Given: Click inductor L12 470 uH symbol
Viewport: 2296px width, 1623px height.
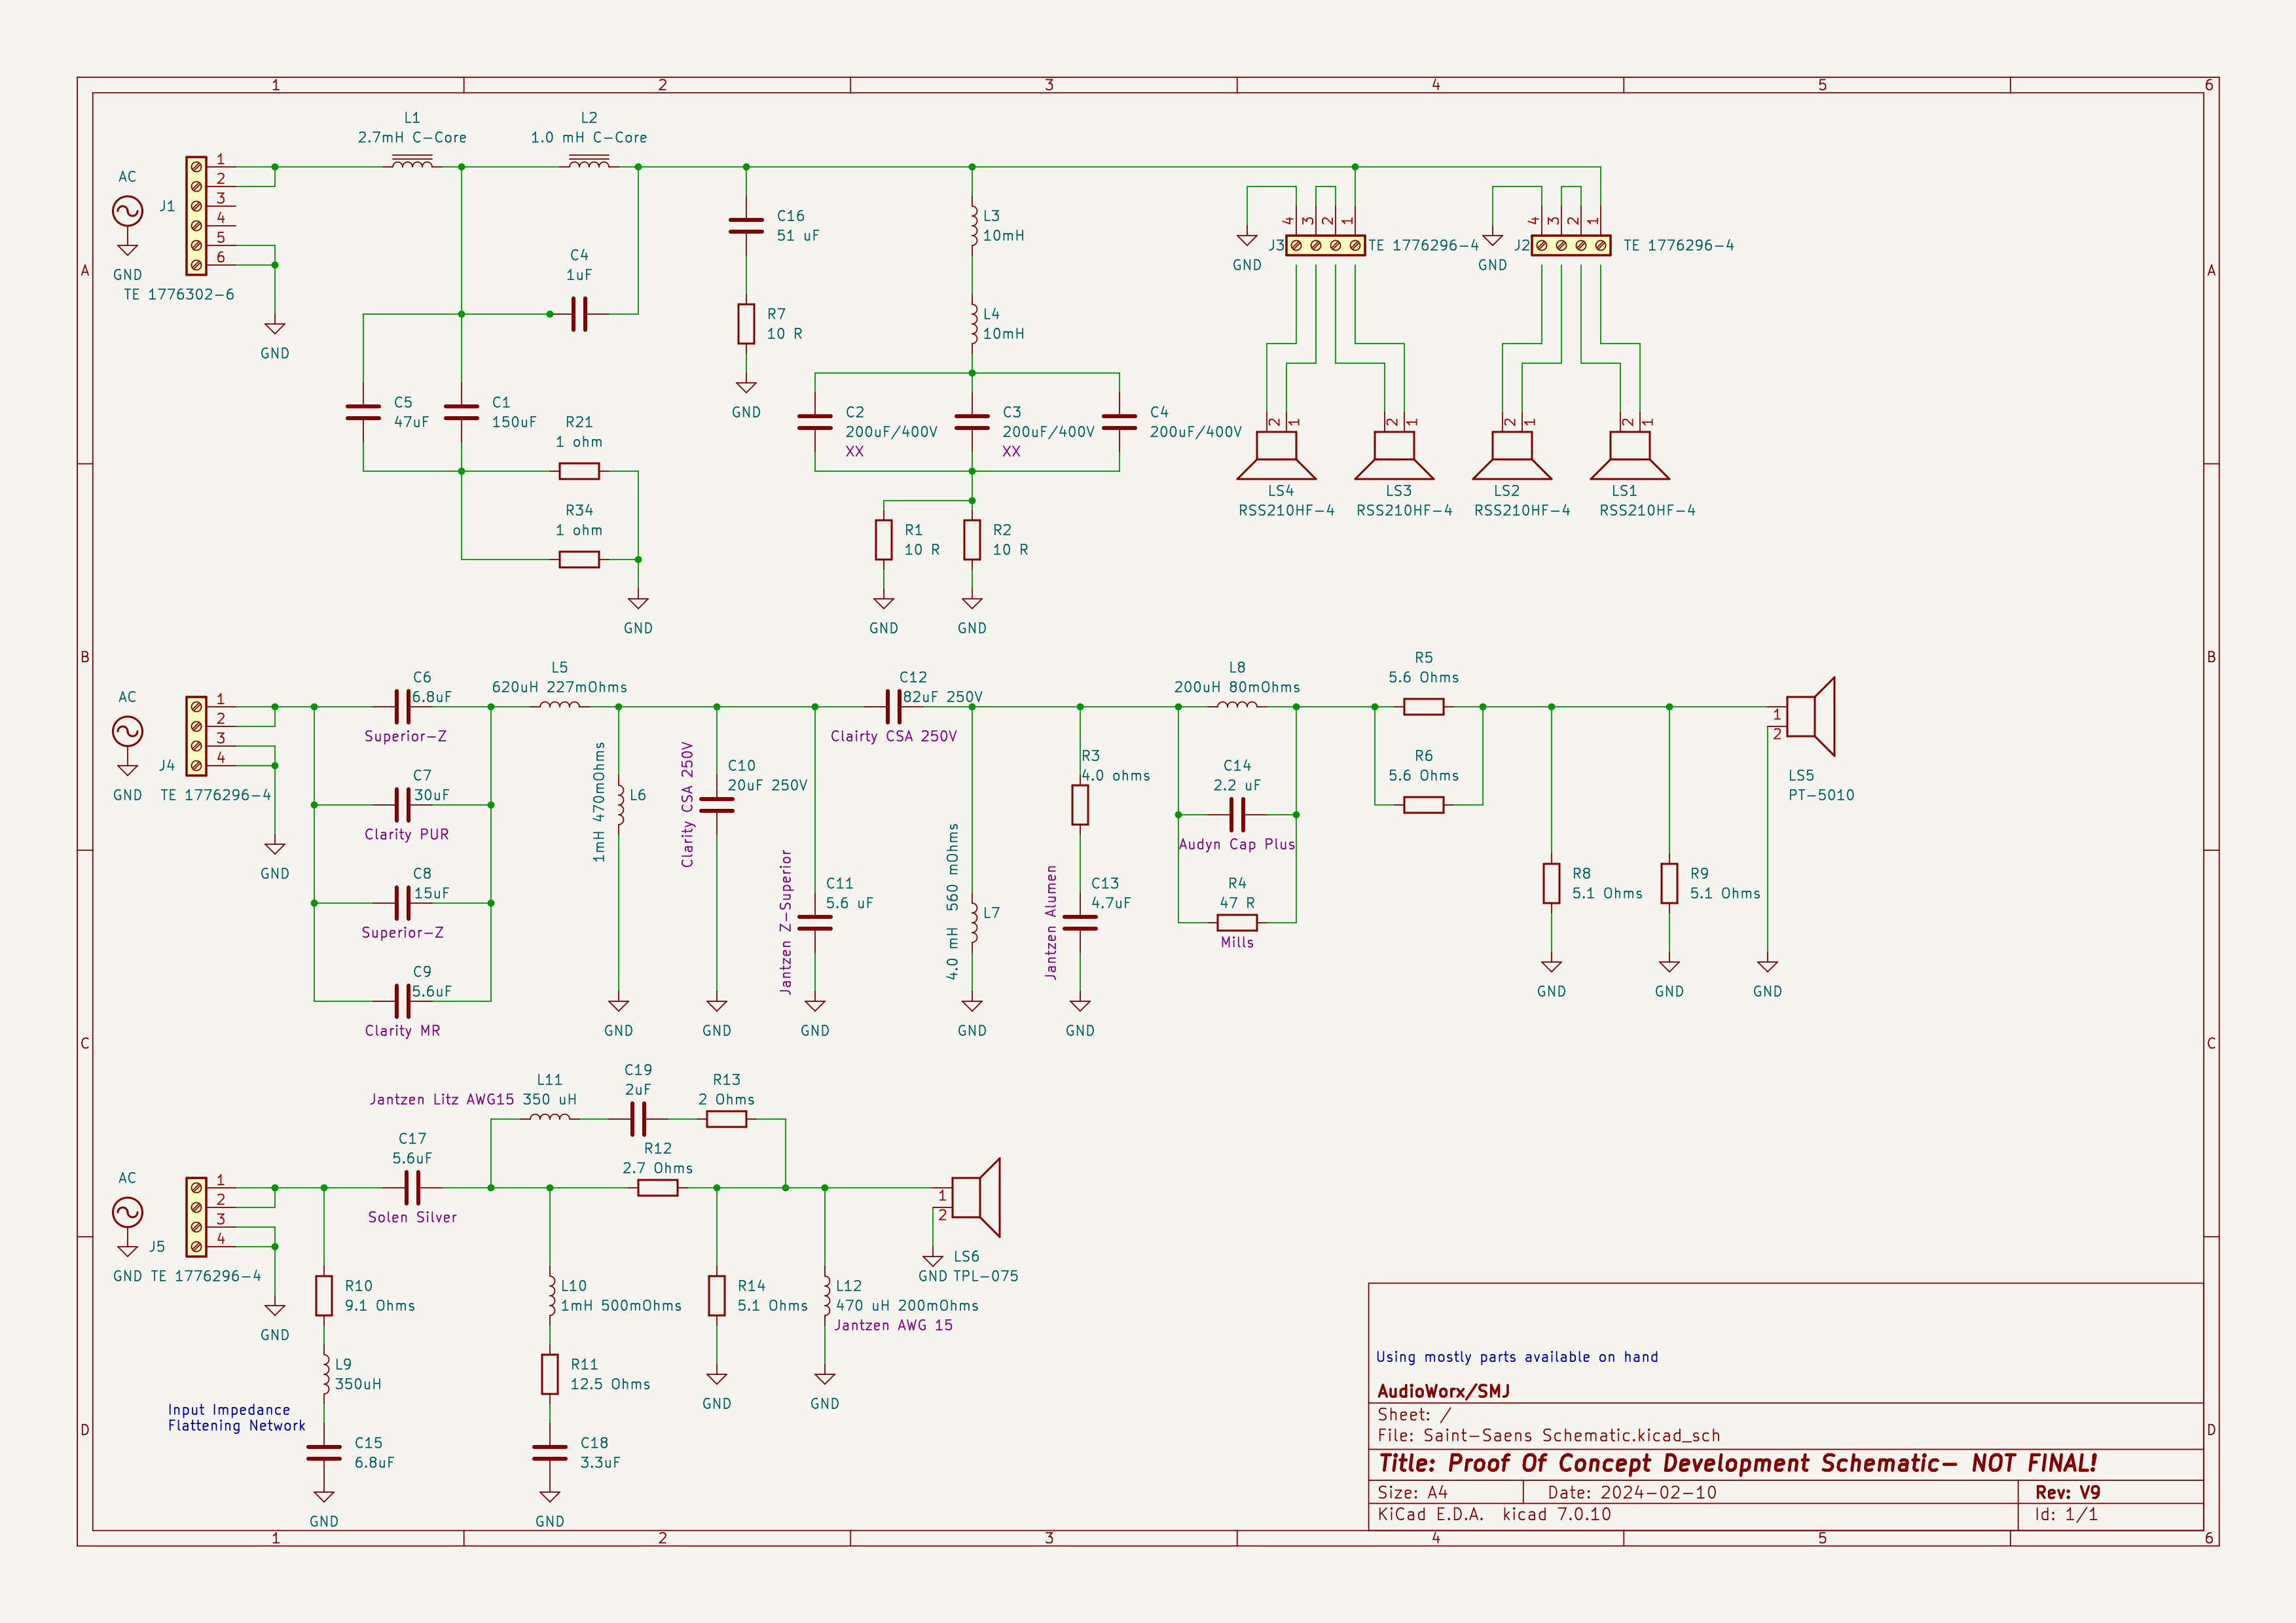Looking at the screenshot, I should coord(827,1295).
